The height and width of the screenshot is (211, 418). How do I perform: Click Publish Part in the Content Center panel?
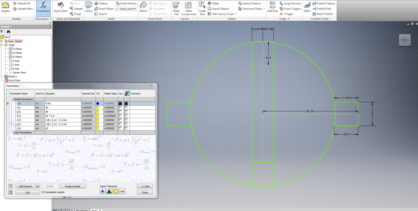point(322,9)
